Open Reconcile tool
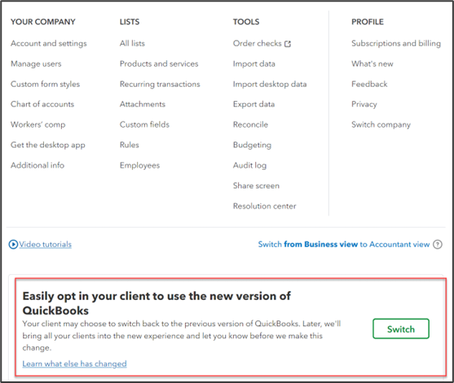Viewport: 454px width, 383px height. click(x=250, y=124)
